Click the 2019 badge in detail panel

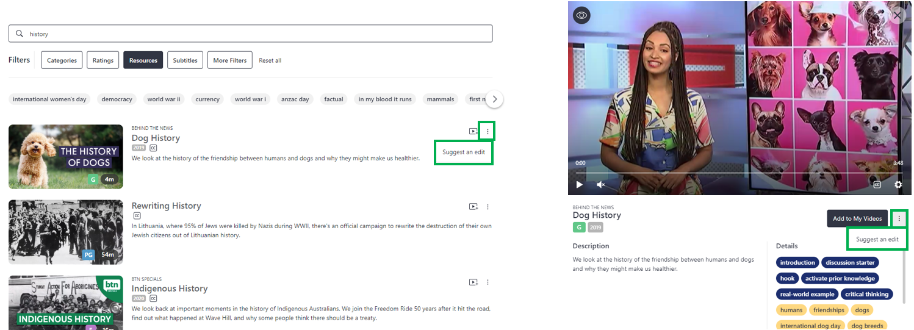[596, 228]
